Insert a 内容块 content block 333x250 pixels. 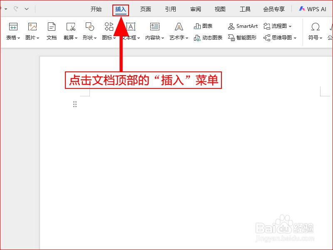point(154,31)
